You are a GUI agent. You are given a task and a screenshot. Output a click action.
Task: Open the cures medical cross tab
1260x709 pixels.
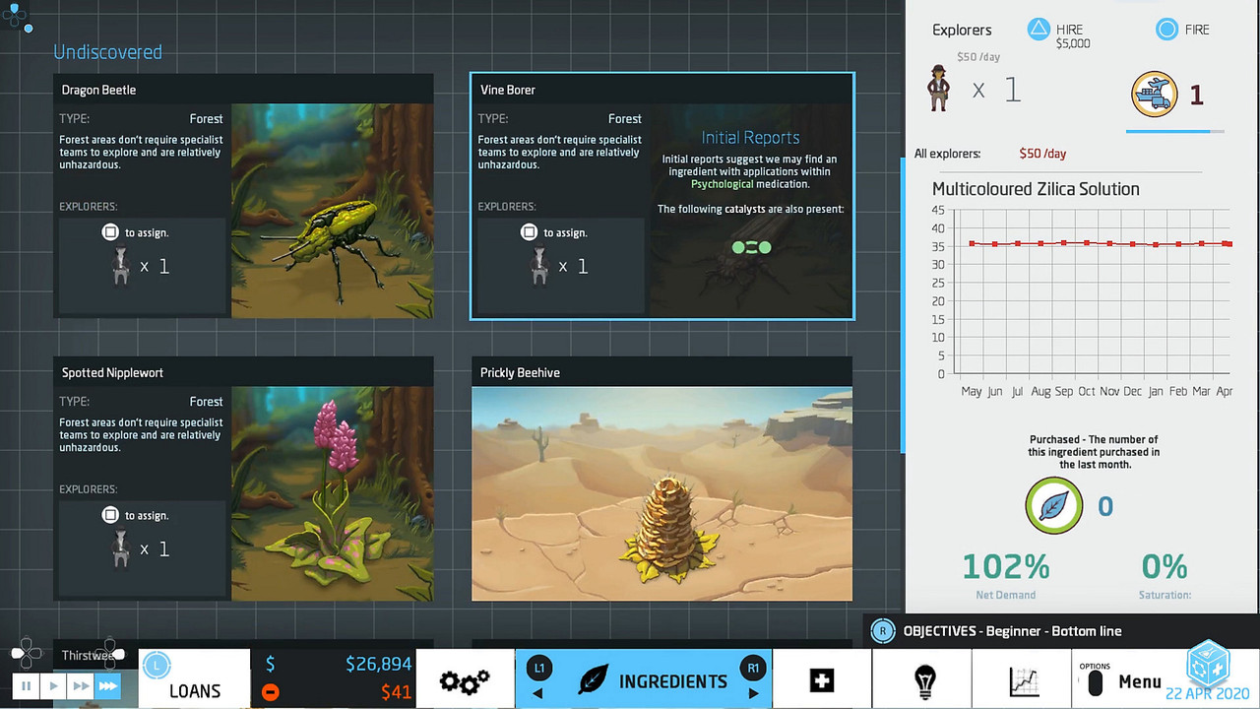coord(822,681)
